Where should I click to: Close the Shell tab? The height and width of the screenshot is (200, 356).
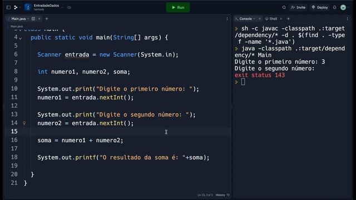[281, 19]
